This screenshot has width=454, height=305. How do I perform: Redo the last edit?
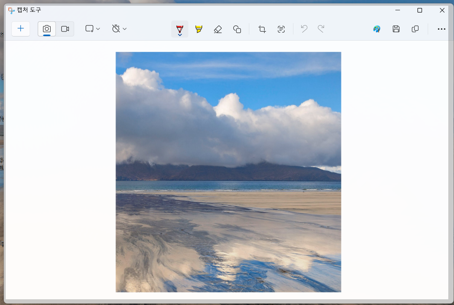[321, 28]
